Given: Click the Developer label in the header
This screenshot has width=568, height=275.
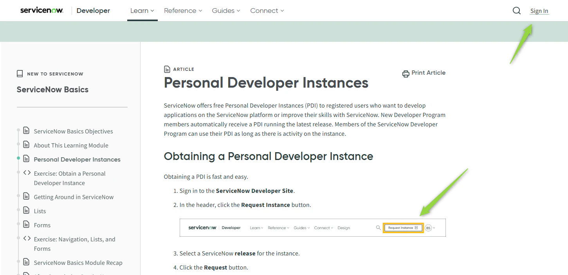Looking at the screenshot, I should [x=93, y=11].
